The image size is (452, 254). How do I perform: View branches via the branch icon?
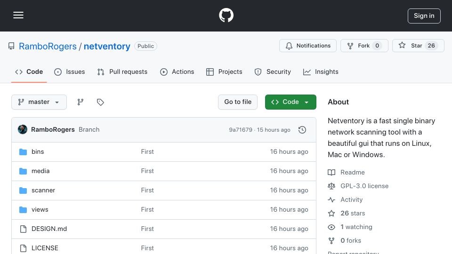tap(81, 102)
